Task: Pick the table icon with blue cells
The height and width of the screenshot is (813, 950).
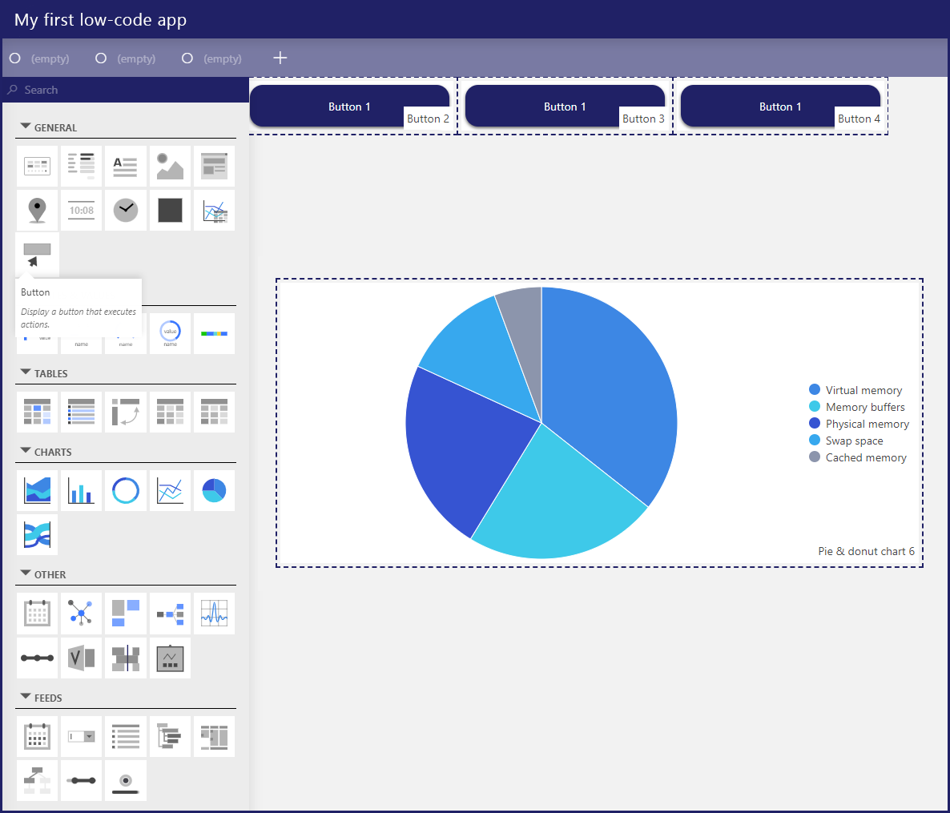Action: [x=37, y=412]
